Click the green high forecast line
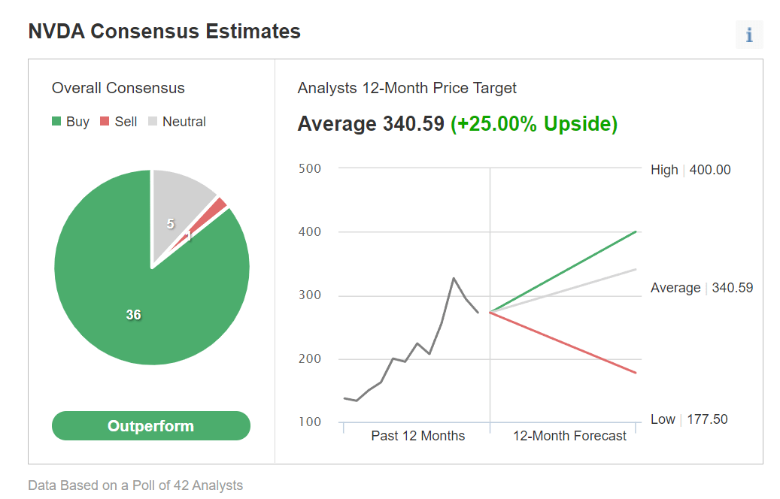The width and height of the screenshot is (780, 499). (x=563, y=272)
